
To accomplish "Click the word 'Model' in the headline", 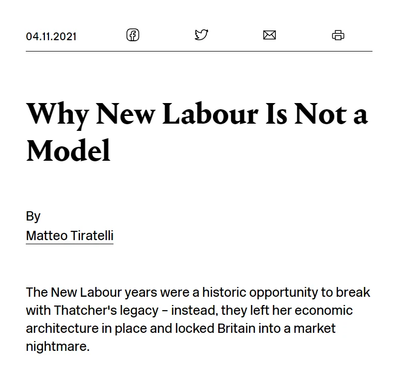I will click(x=69, y=151).
